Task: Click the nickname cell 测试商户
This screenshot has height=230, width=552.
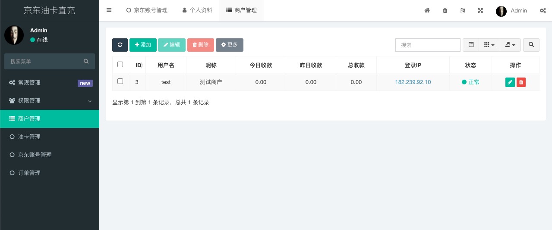Action: 211,82
